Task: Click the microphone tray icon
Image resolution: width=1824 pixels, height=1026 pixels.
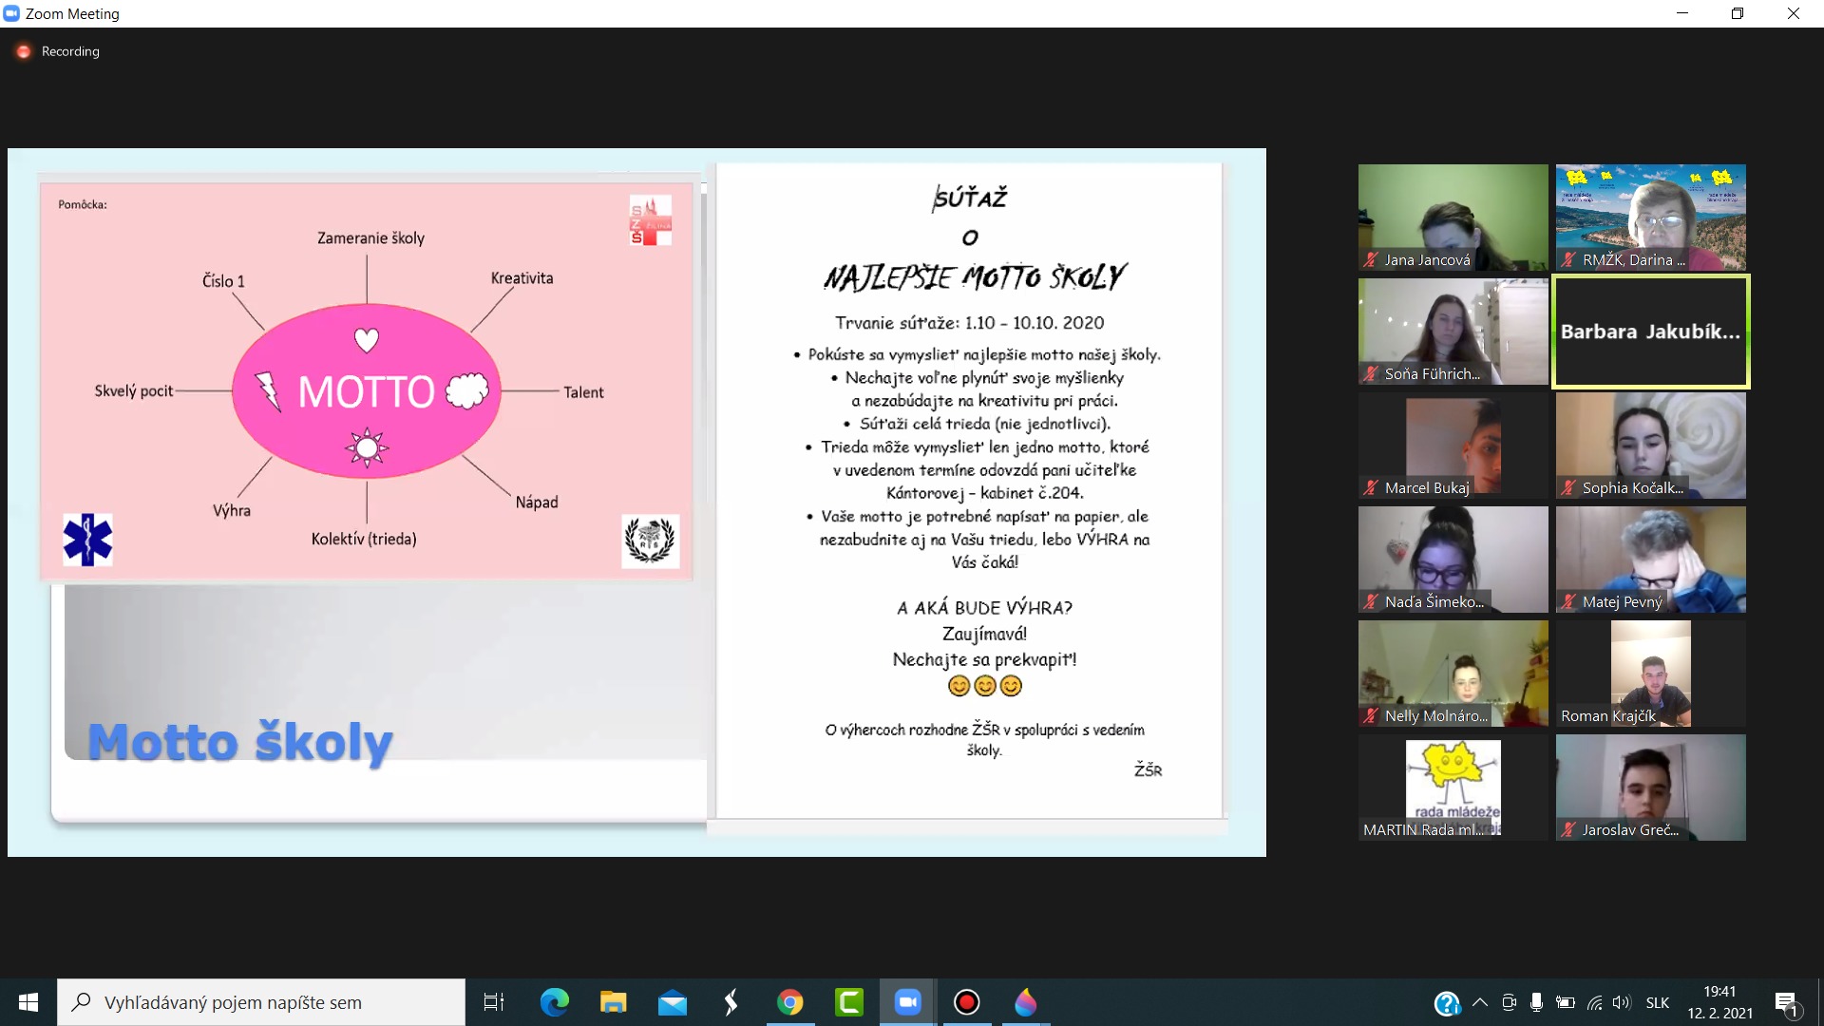Action: click(1536, 1002)
